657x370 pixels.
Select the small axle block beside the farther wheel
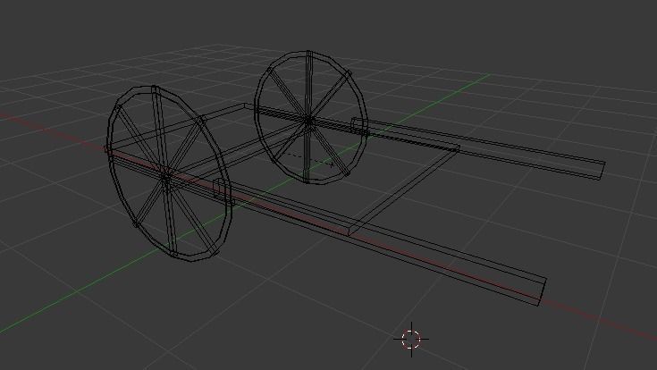coord(358,125)
